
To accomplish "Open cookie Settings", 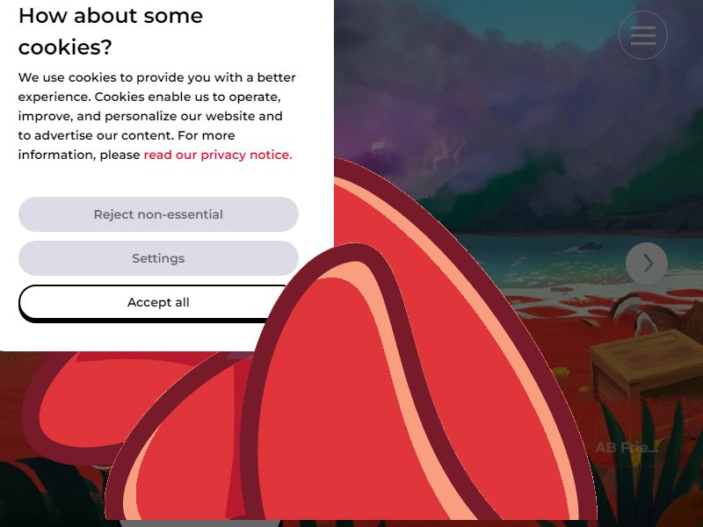I will point(158,258).
